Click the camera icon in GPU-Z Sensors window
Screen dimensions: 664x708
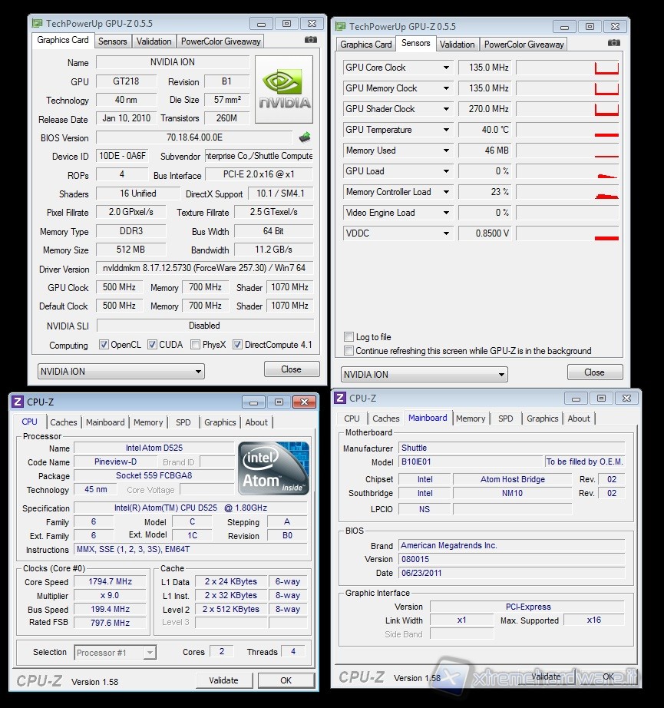pos(613,43)
